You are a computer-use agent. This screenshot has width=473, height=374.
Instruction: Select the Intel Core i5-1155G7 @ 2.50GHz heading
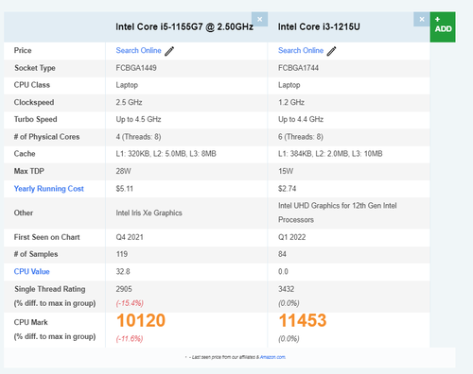click(x=184, y=26)
